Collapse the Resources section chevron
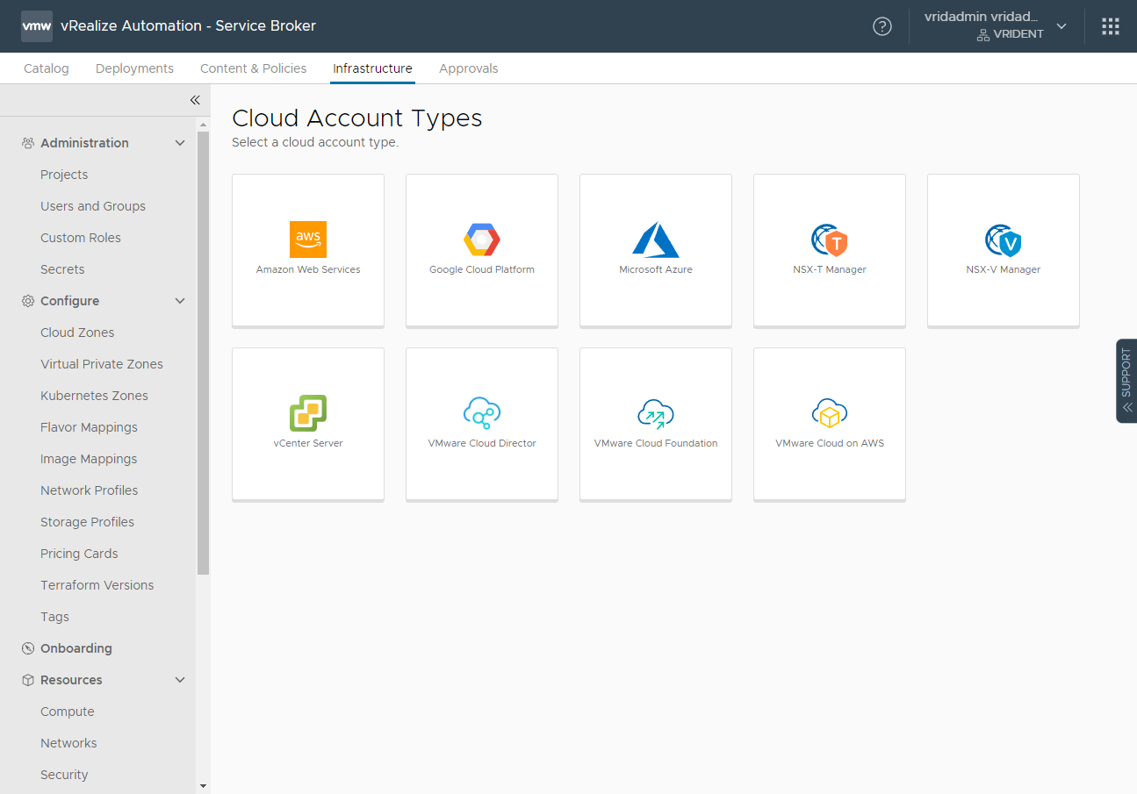Image resolution: width=1137 pixels, height=794 pixels. [180, 680]
